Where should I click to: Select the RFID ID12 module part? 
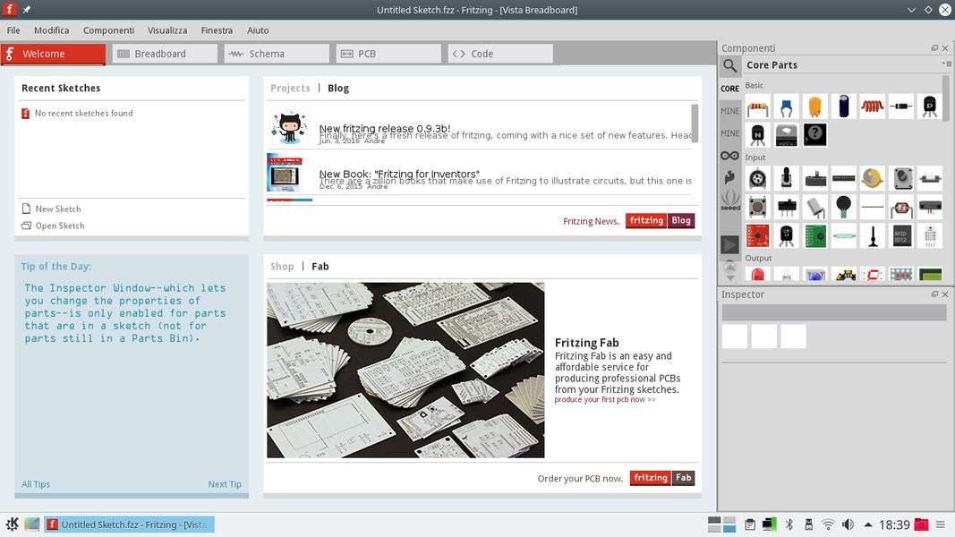click(x=900, y=235)
